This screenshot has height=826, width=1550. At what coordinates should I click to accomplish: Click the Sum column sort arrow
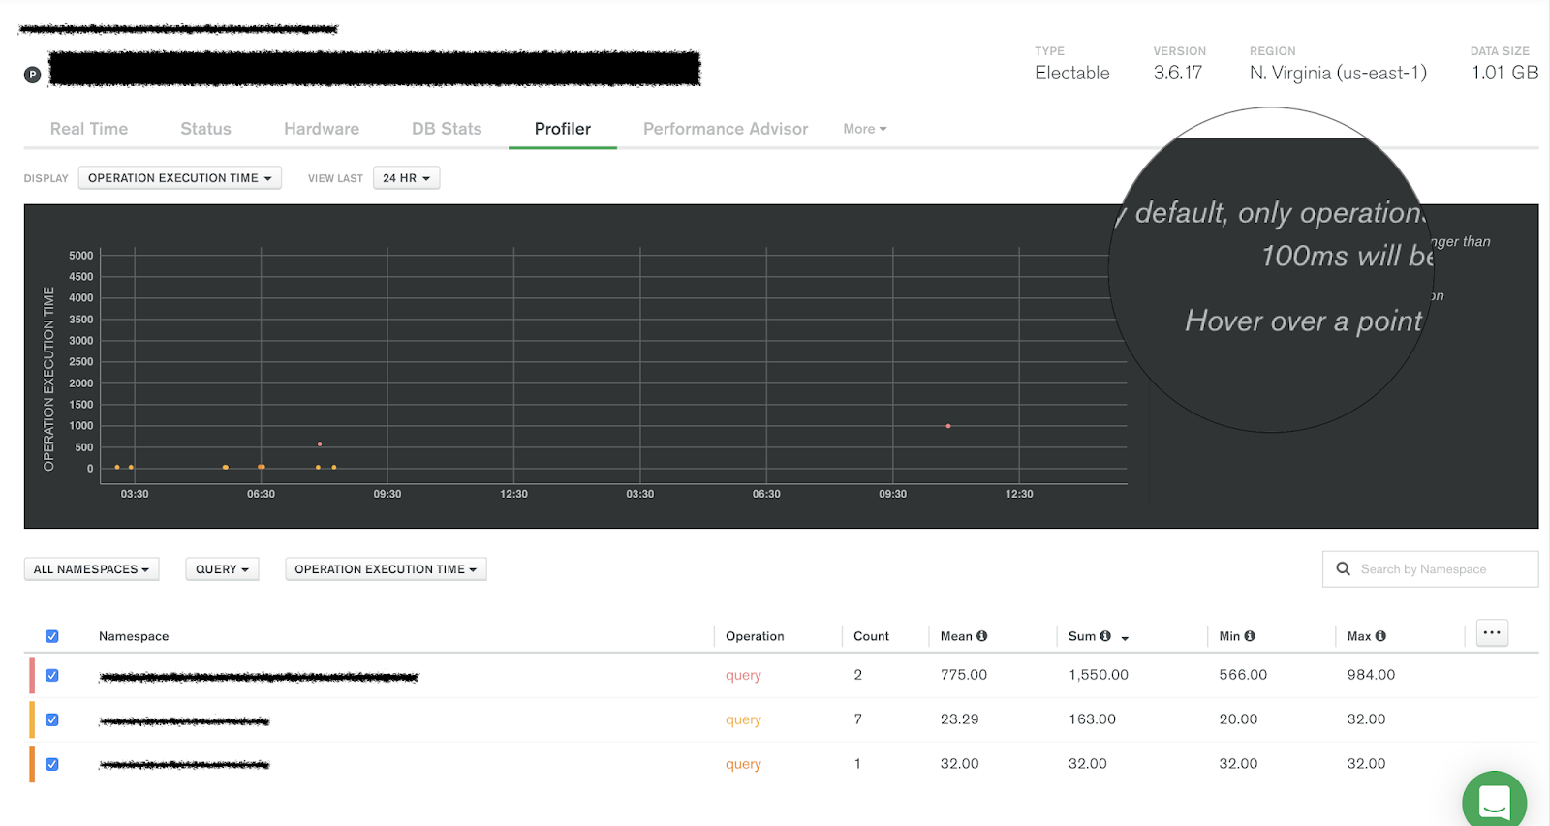tap(1125, 638)
